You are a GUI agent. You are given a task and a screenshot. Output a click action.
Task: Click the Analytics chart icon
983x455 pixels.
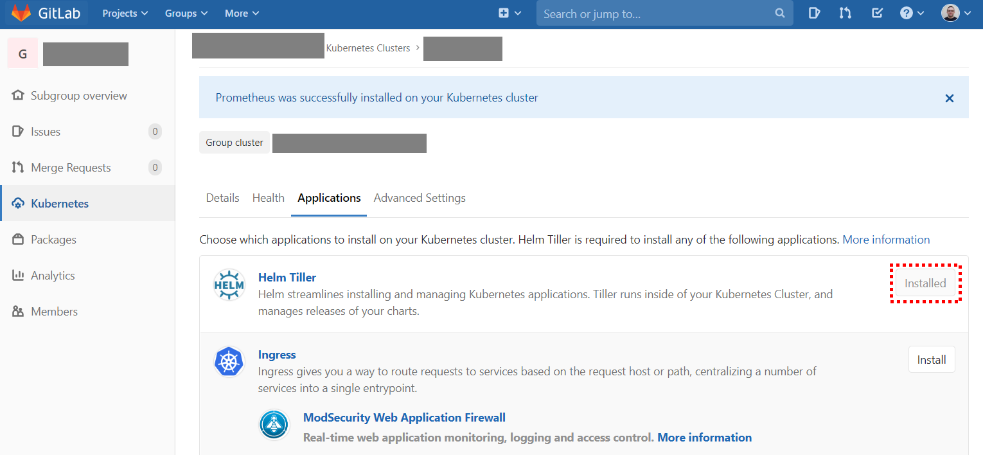(x=18, y=276)
